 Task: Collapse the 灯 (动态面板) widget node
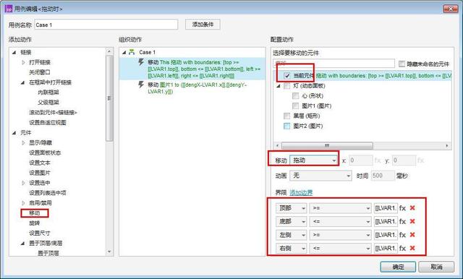click(278, 86)
